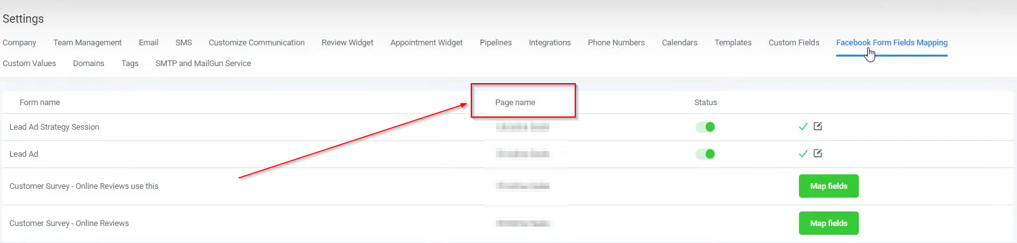The width and height of the screenshot is (1017, 243).
Task: Open the Integrations settings tab
Action: [x=549, y=43]
